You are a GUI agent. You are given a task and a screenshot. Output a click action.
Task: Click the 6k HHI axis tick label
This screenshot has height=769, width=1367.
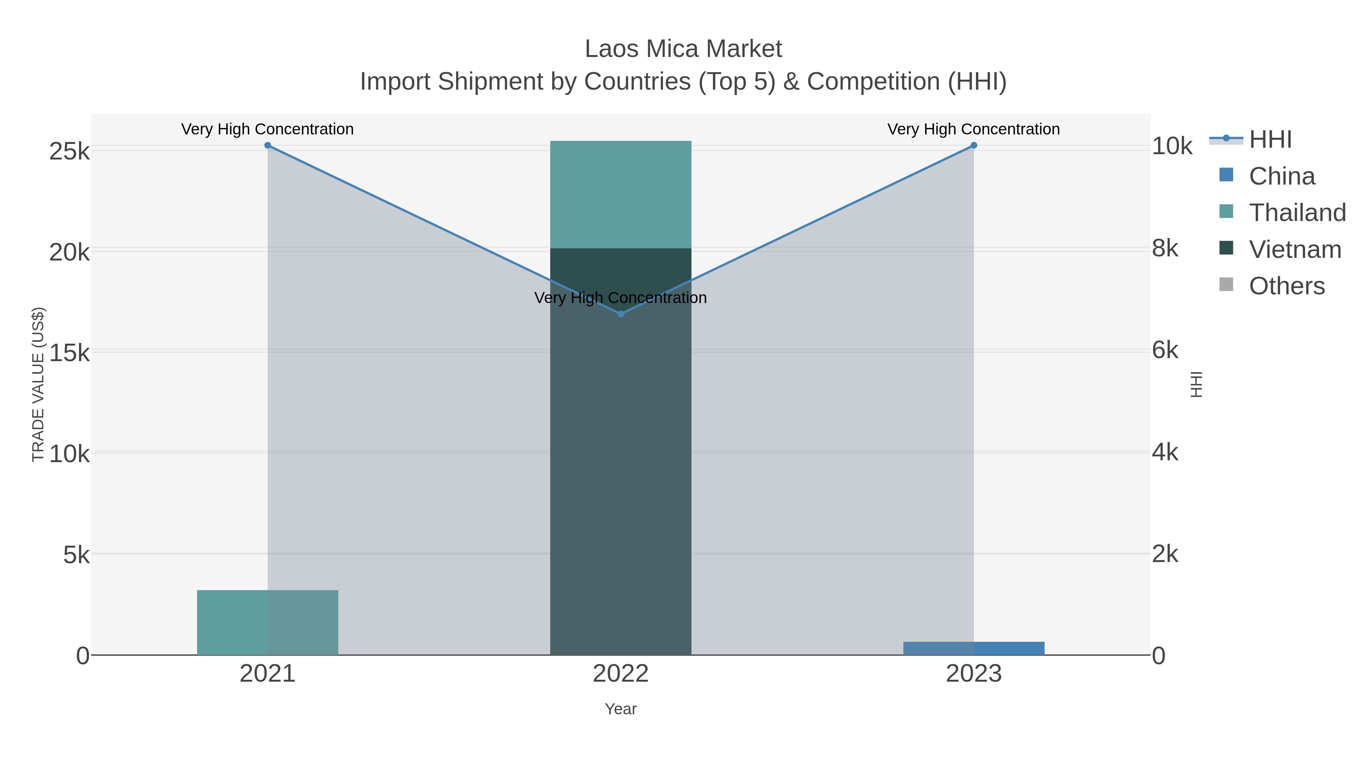click(x=1165, y=350)
